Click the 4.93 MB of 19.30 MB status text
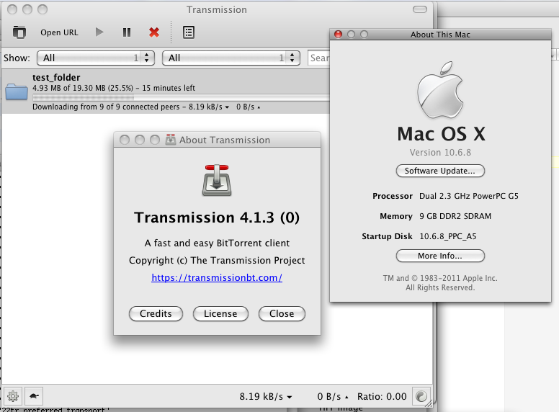 point(114,88)
